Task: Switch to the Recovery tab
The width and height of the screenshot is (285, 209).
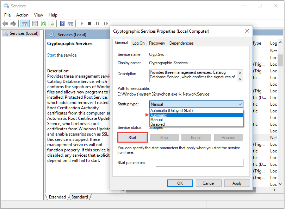Action: [x=157, y=43]
